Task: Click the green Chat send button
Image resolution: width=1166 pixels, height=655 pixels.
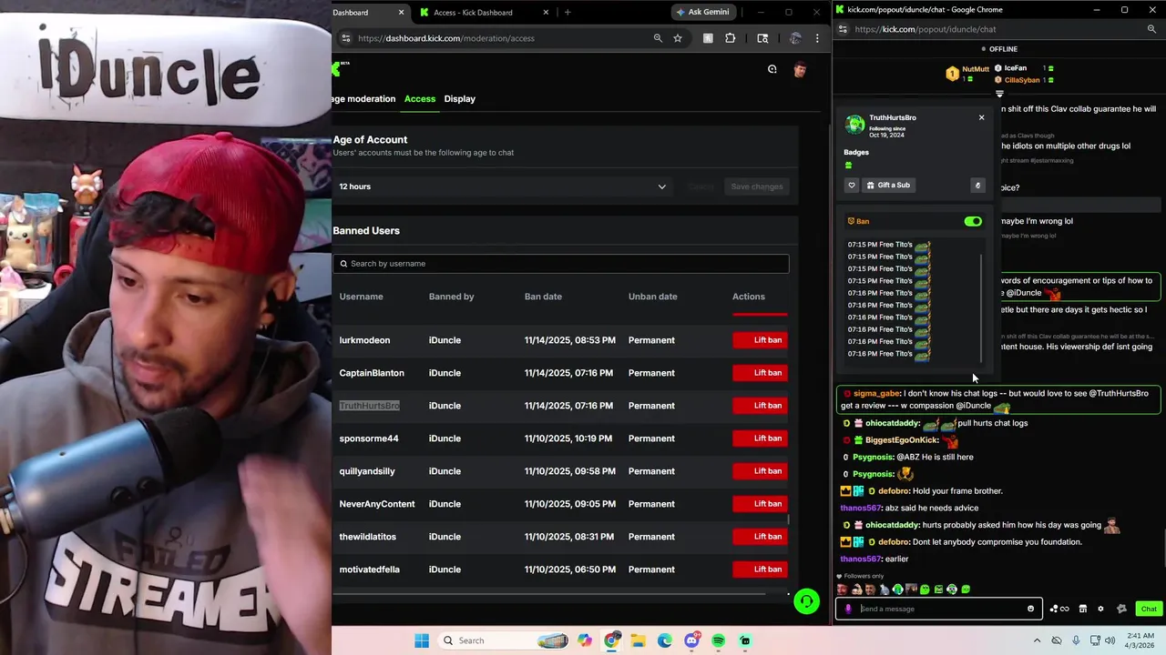Action: click(1149, 609)
